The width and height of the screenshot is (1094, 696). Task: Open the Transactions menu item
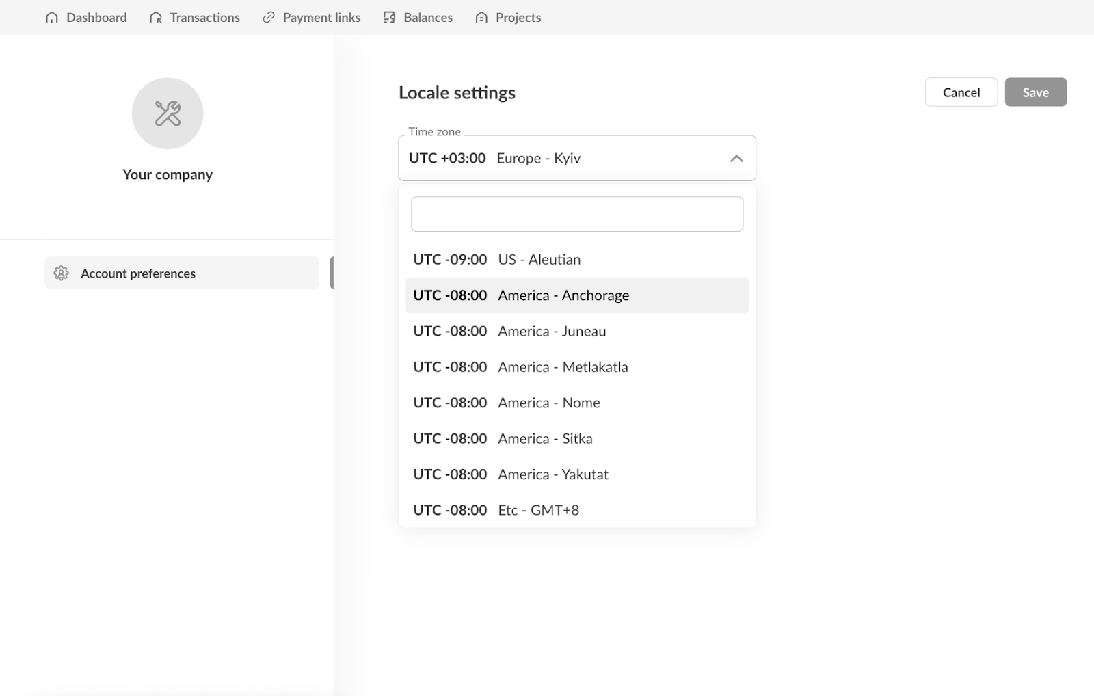(x=204, y=18)
